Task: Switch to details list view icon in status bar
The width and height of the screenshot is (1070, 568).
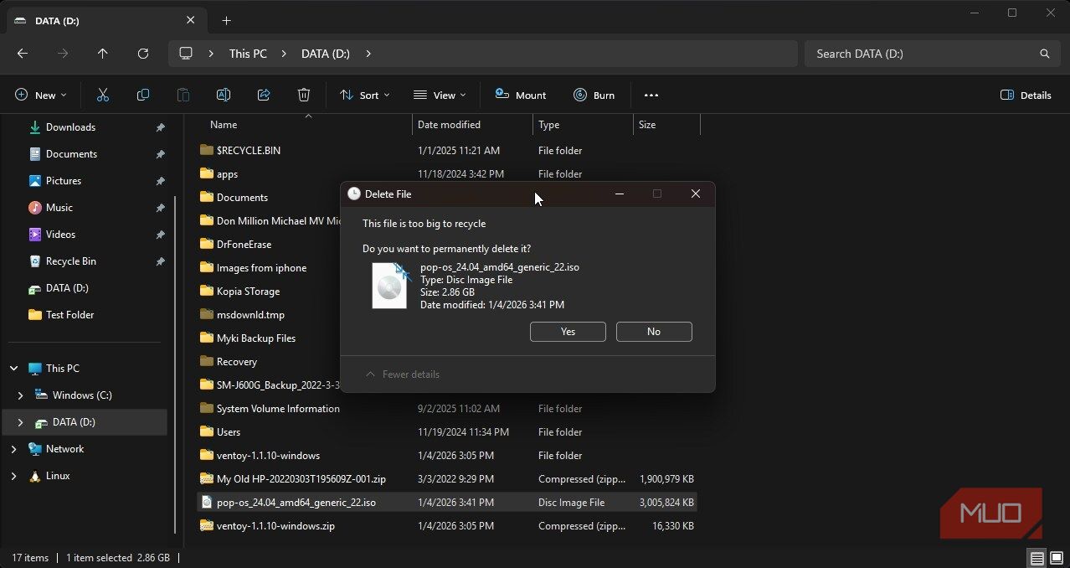Action: 1037,558
